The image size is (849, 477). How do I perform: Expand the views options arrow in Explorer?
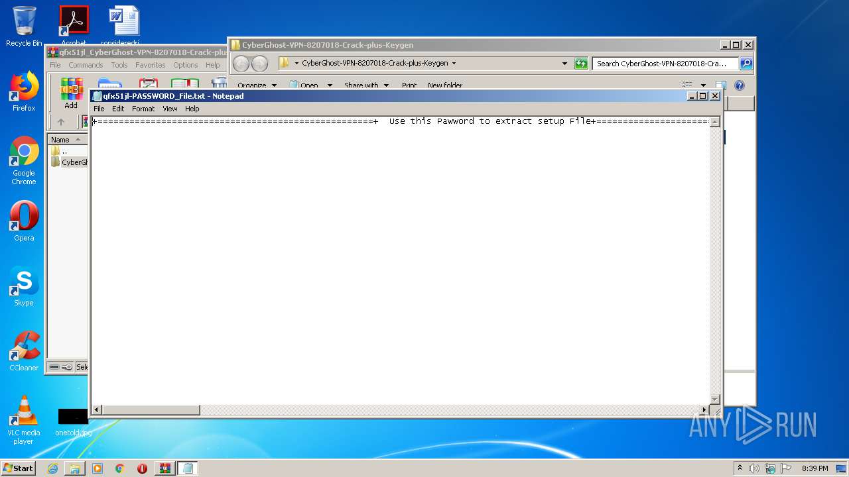pos(703,85)
